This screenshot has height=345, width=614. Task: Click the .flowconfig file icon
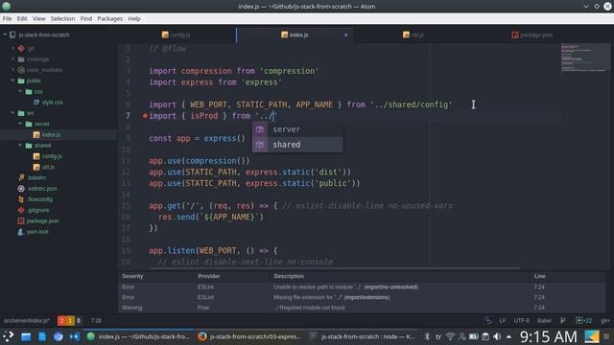click(21, 199)
